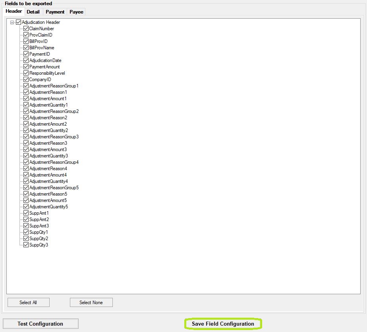
Task: Switch to the Payee tab
Action: tap(76, 12)
